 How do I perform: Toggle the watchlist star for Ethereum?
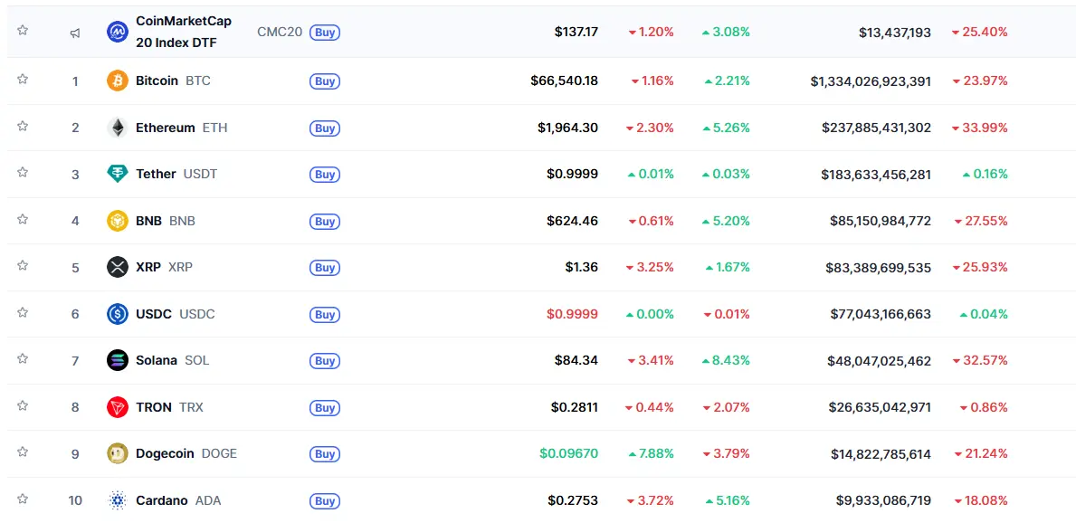point(23,127)
